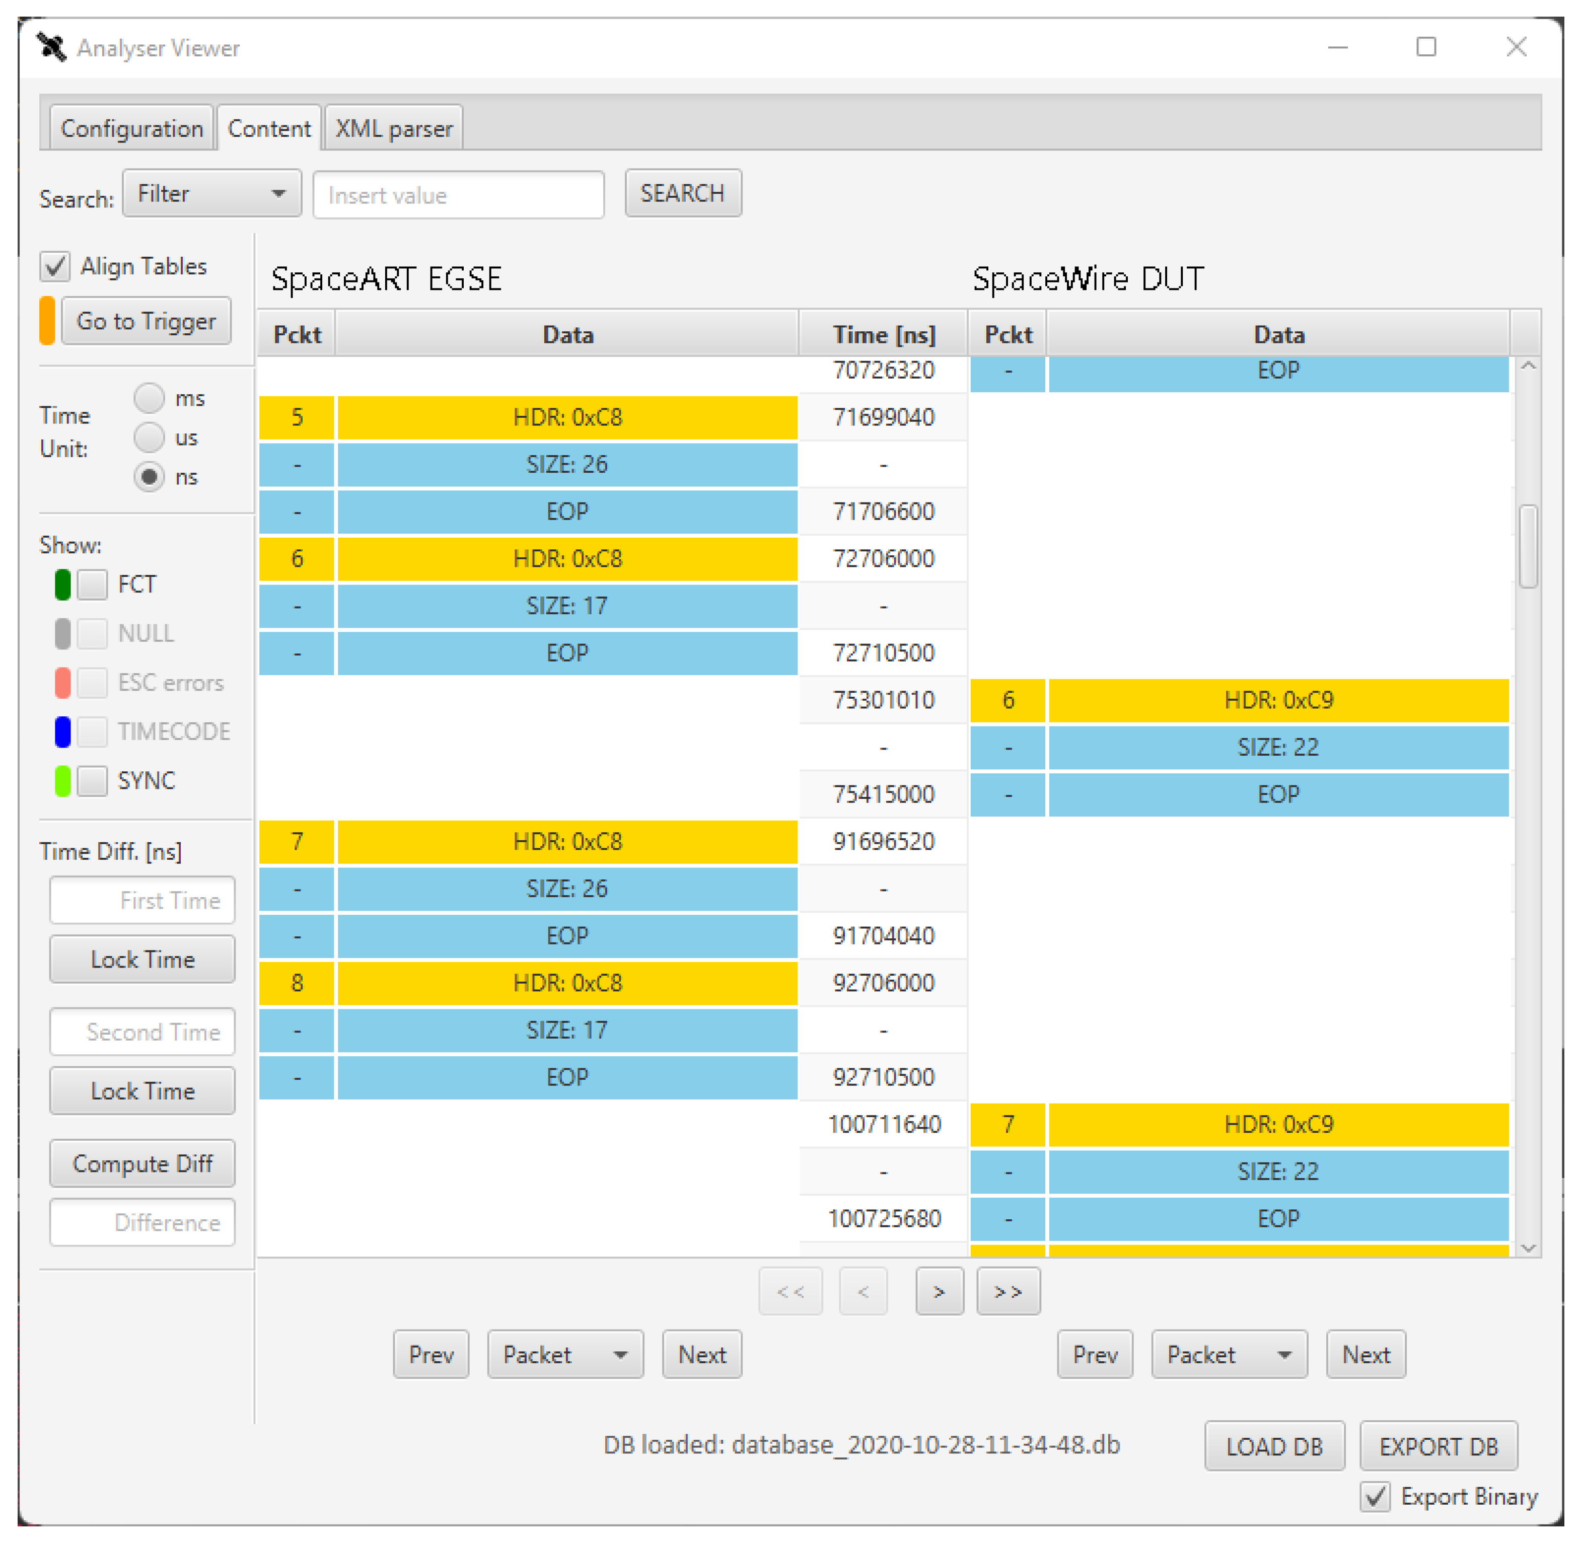Jump to last page with '>>' button

tap(1008, 1292)
